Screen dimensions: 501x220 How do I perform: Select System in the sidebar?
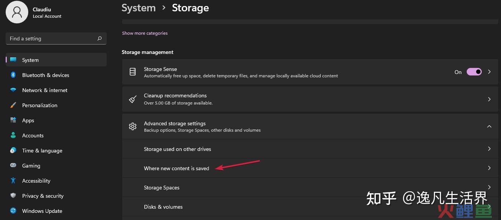click(56, 60)
